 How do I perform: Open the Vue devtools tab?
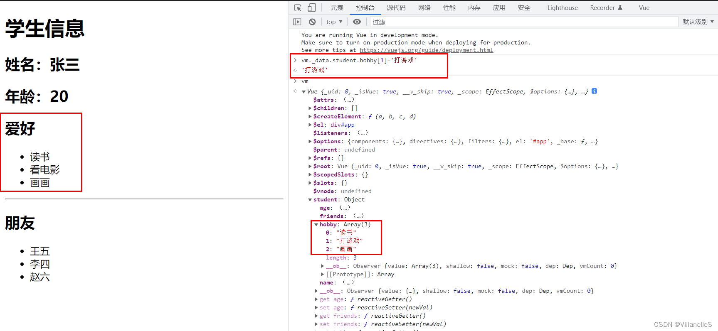point(644,8)
